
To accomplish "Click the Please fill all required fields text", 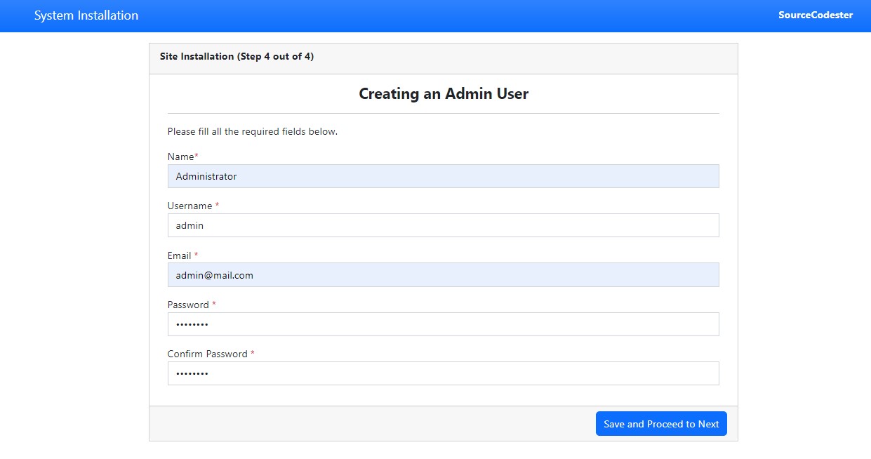I will tap(253, 131).
